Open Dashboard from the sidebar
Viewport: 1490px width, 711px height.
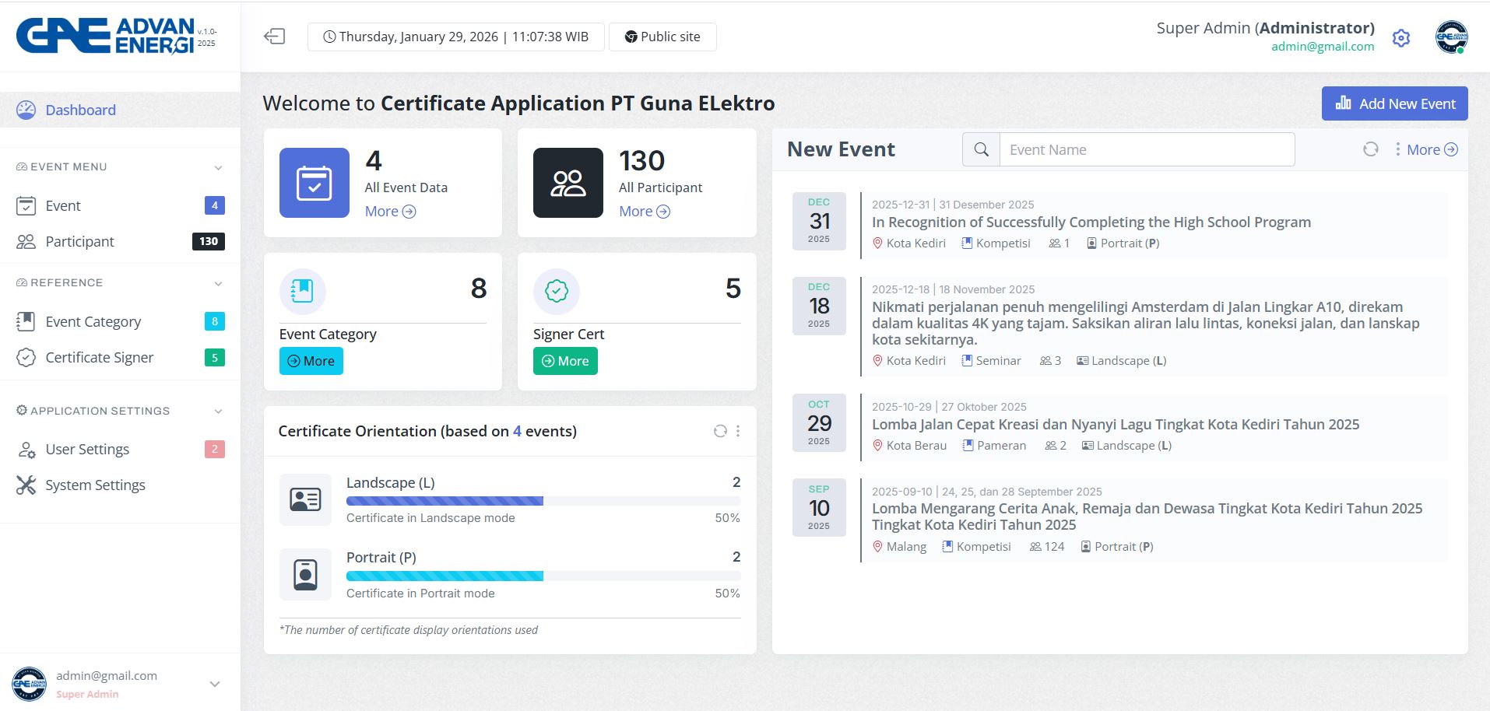(80, 110)
